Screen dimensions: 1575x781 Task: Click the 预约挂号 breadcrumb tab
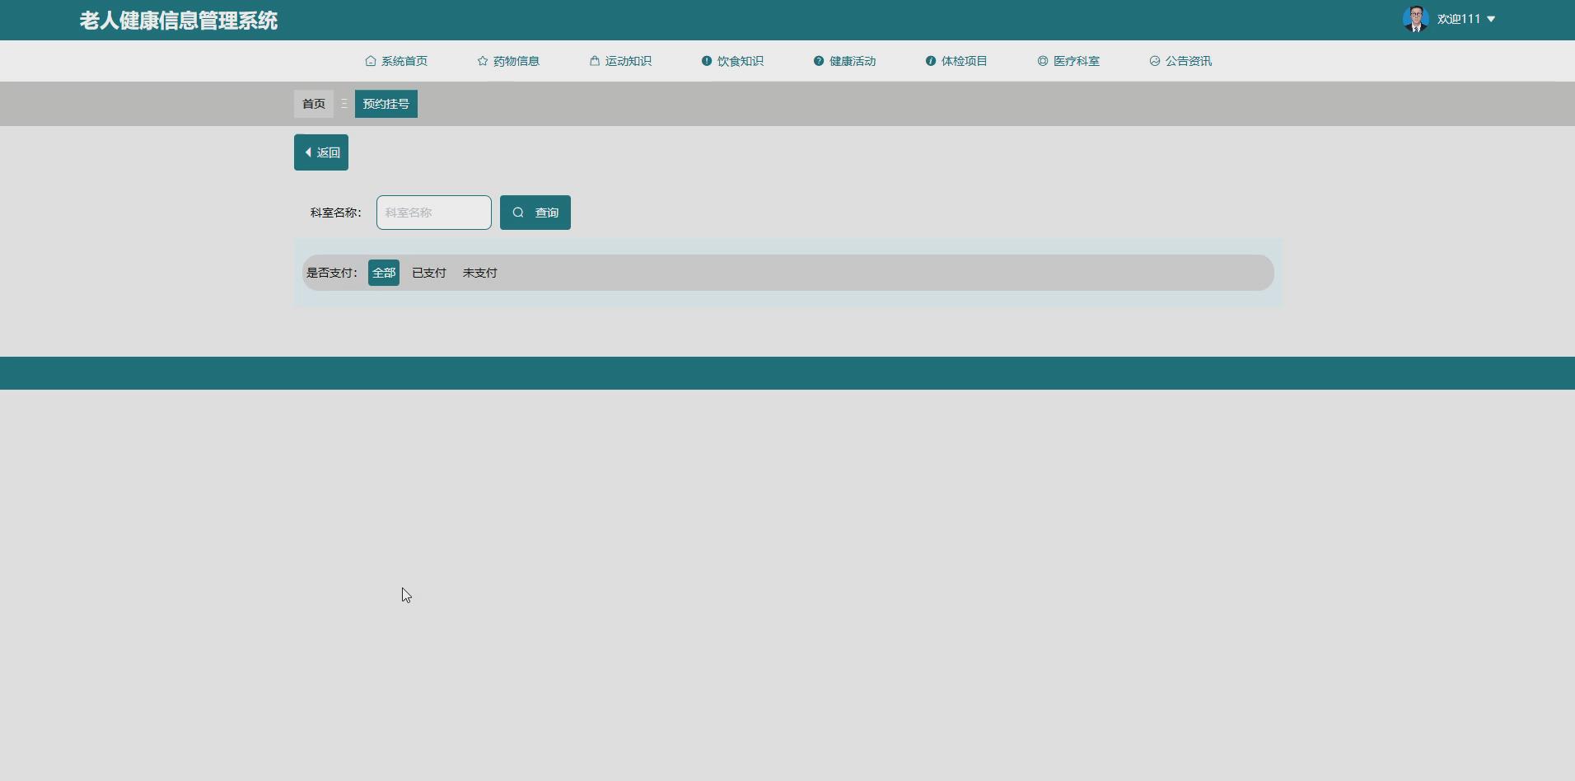click(x=386, y=104)
